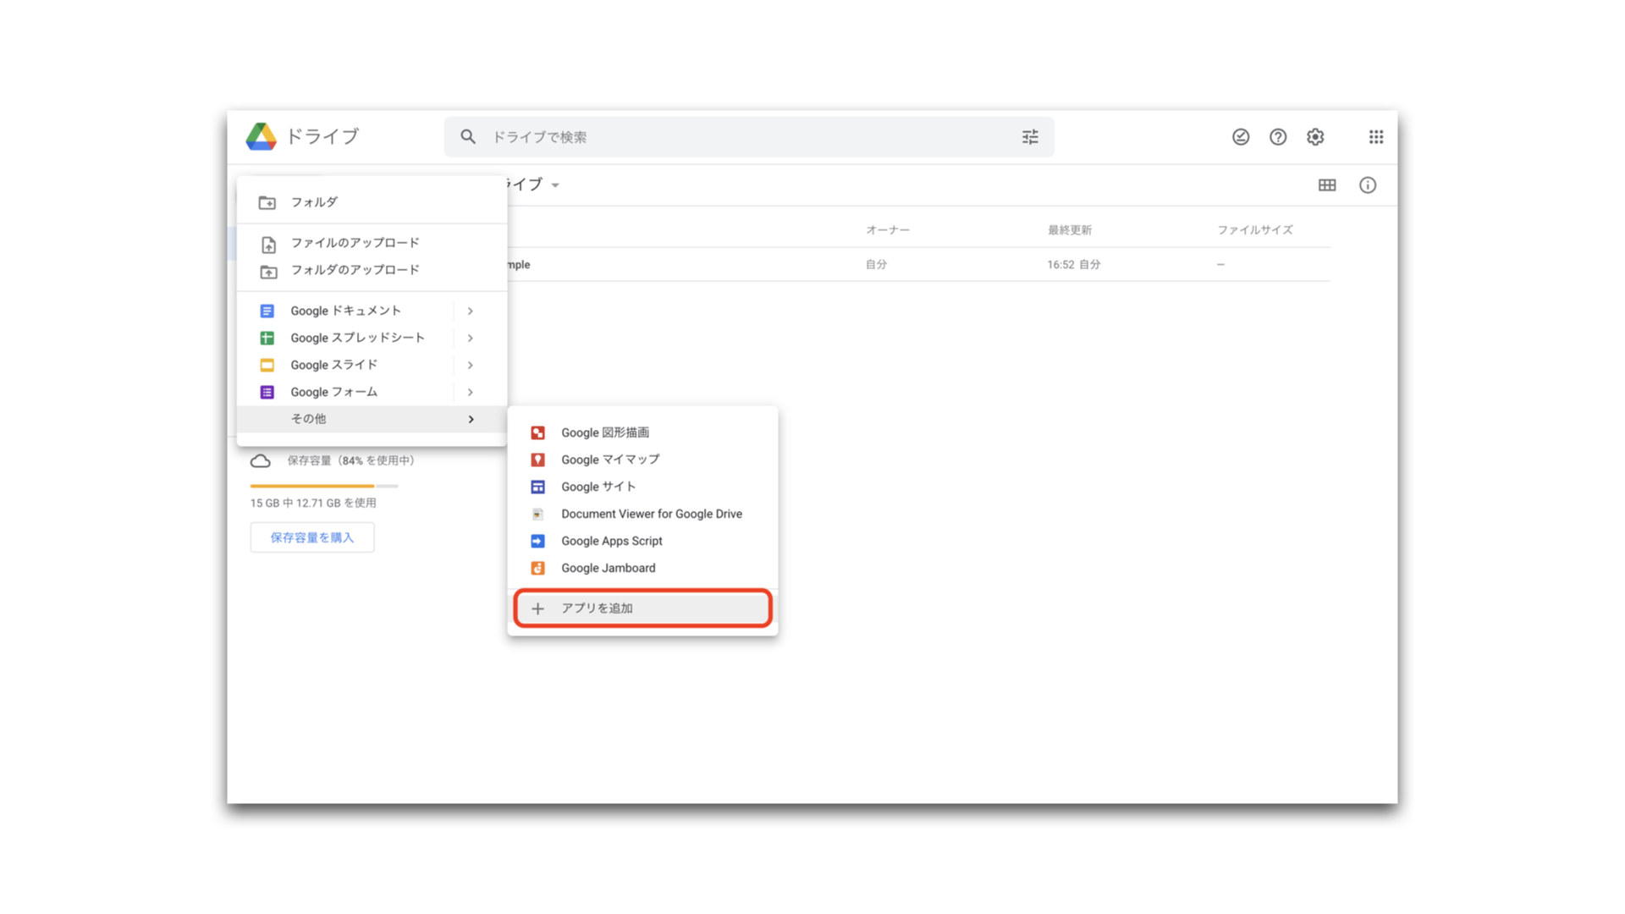Sort by 最終更新 column header
Image resolution: width=1625 pixels, height=914 pixels.
click(1070, 230)
